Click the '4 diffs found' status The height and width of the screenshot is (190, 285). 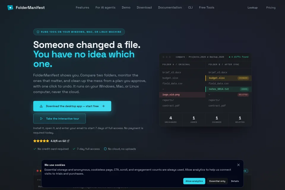pyautogui.click(x=238, y=57)
